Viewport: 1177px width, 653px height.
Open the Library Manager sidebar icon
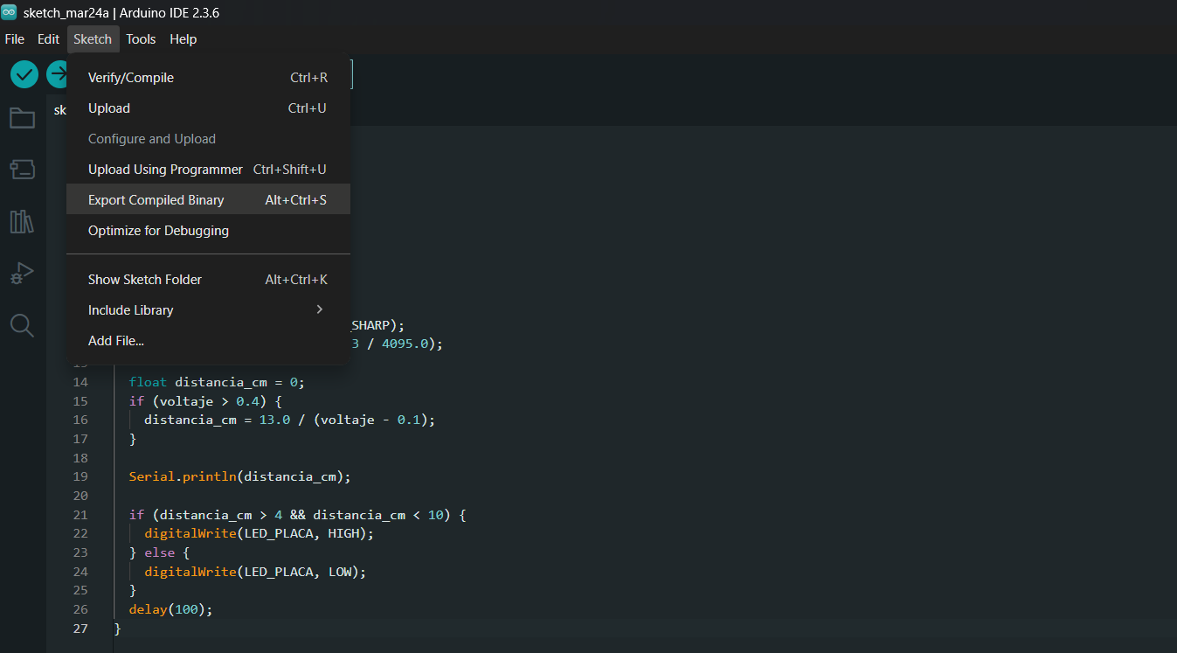coord(22,221)
